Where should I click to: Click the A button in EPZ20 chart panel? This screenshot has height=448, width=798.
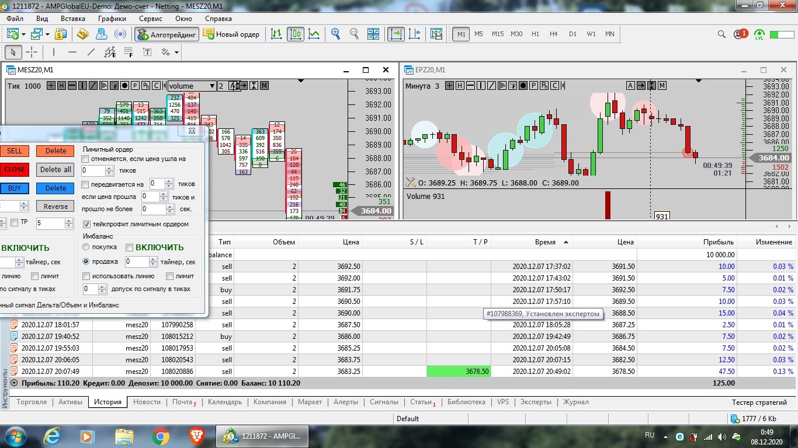tap(630, 86)
